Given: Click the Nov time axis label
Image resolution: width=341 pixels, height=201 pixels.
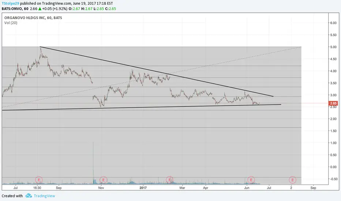Looking at the screenshot, I should pos(101,188).
